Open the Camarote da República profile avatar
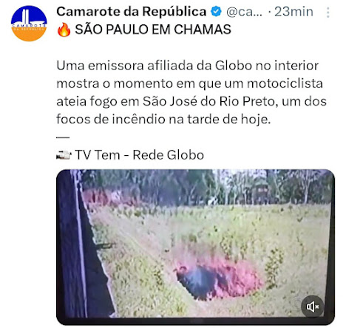Image resolution: width=346 pixels, height=328 pixels. [29, 24]
